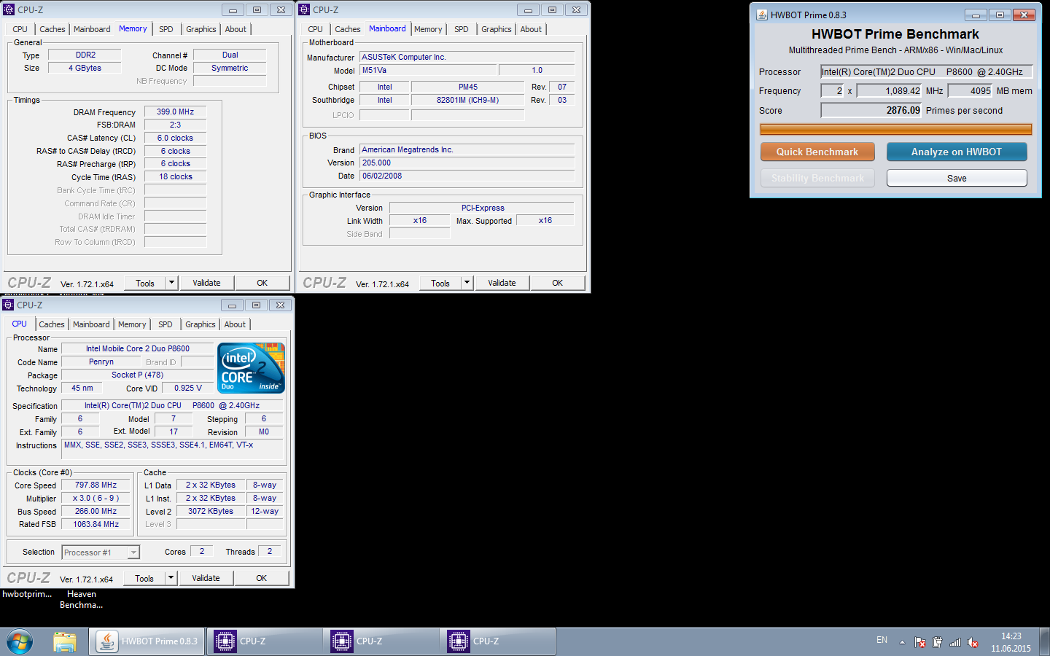Maximize the HWBOT Prime window
Image resolution: width=1050 pixels, height=656 pixels.
[x=1000, y=15]
